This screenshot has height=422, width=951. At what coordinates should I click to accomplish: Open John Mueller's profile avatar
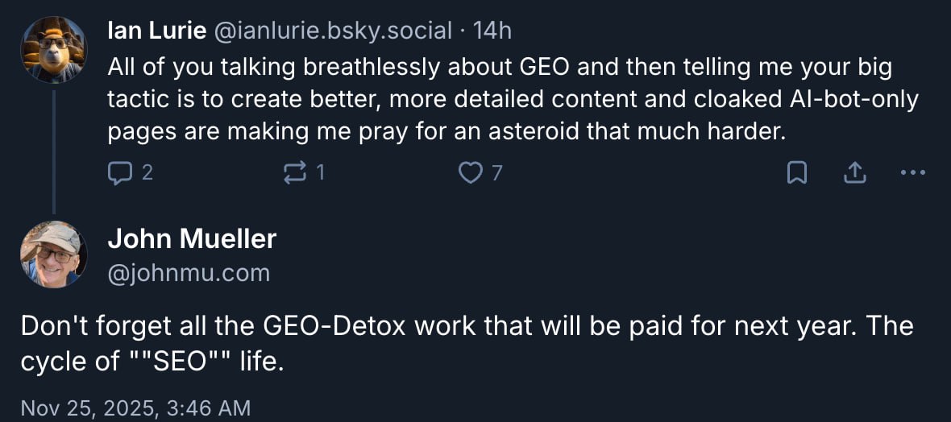click(x=53, y=254)
